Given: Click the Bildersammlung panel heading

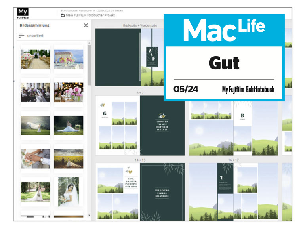Looking at the screenshot, I should coord(34,25).
